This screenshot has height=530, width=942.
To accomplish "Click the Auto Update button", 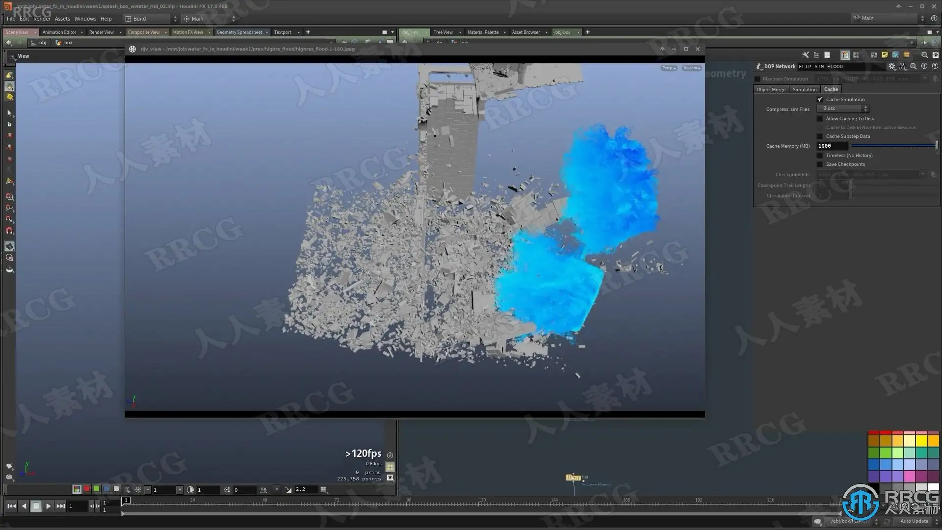I will click(914, 521).
